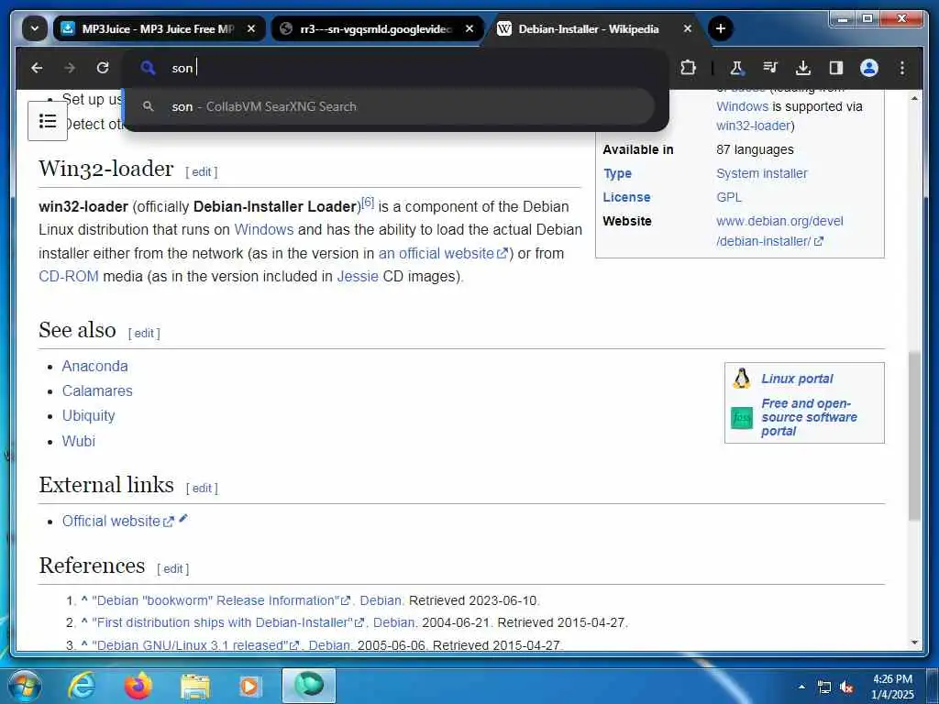939x704 pixels.
Task: Click into the address bar containing 'son'
Action: 395,68
